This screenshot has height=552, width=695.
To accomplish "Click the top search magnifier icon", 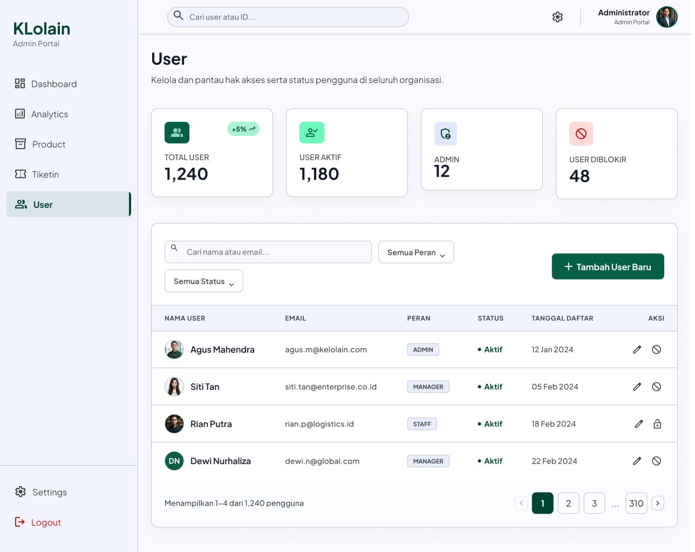I will coord(179,16).
